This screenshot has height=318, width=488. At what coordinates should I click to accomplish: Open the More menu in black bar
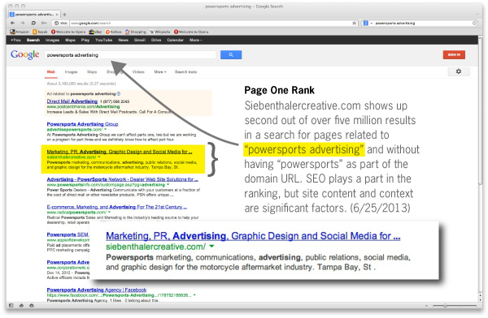point(196,40)
